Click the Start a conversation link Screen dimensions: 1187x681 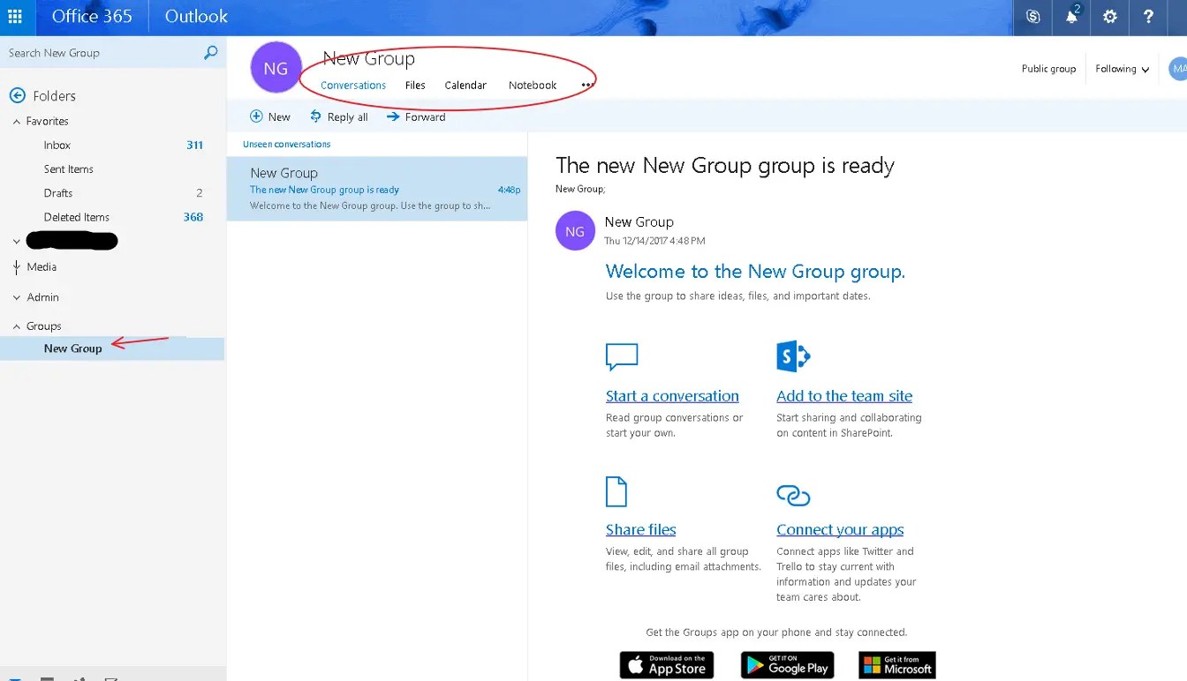click(672, 395)
